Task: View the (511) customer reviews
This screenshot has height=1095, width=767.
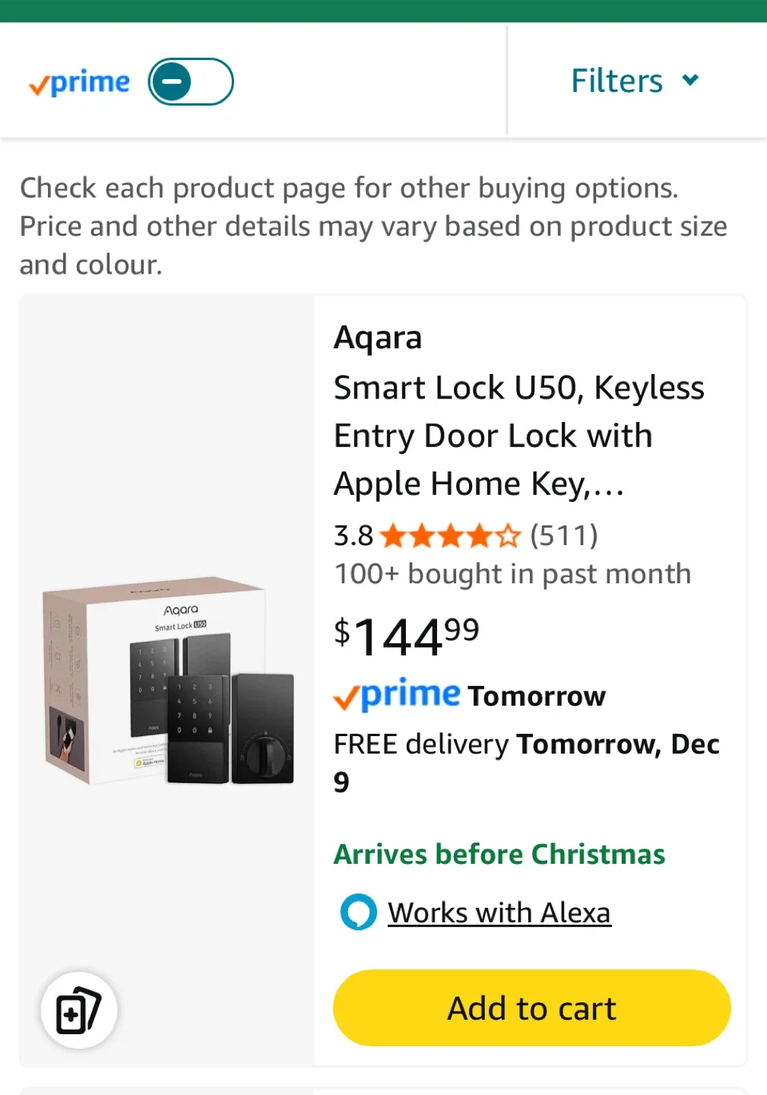Action: click(x=563, y=535)
